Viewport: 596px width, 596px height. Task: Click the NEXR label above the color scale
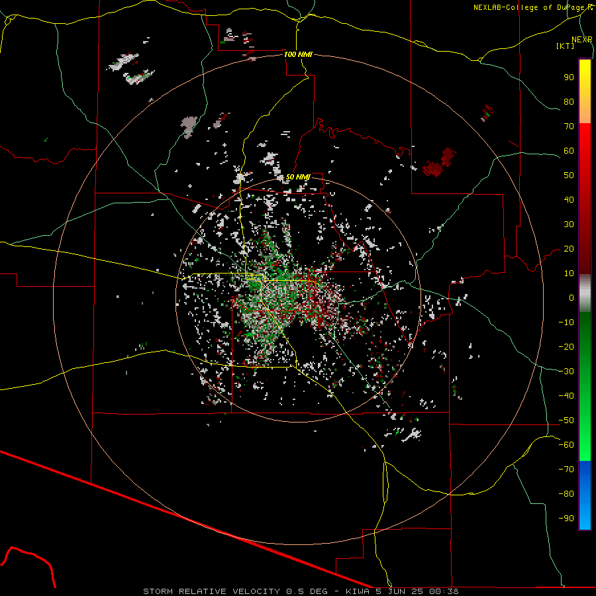click(581, 40)
